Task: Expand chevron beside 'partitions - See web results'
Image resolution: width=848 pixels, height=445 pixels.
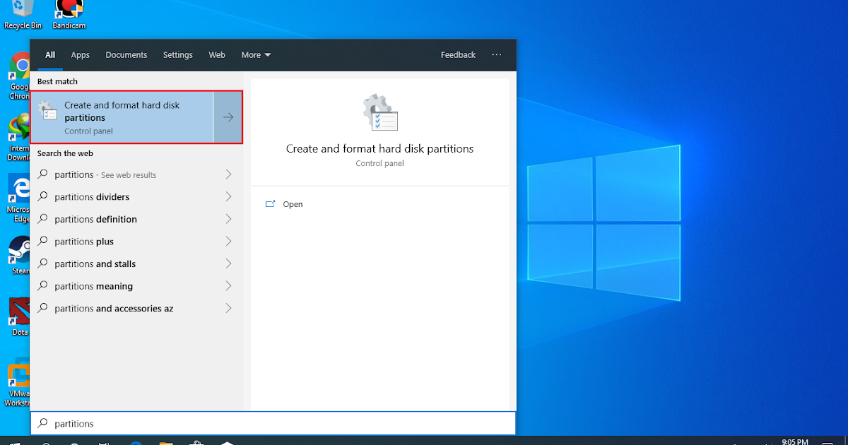Action: tap(228, 174)
